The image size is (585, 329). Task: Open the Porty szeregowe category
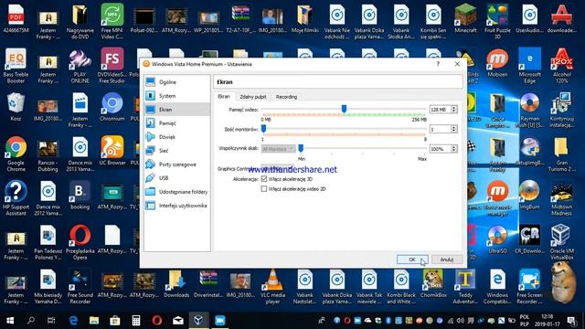click(177, 164)
